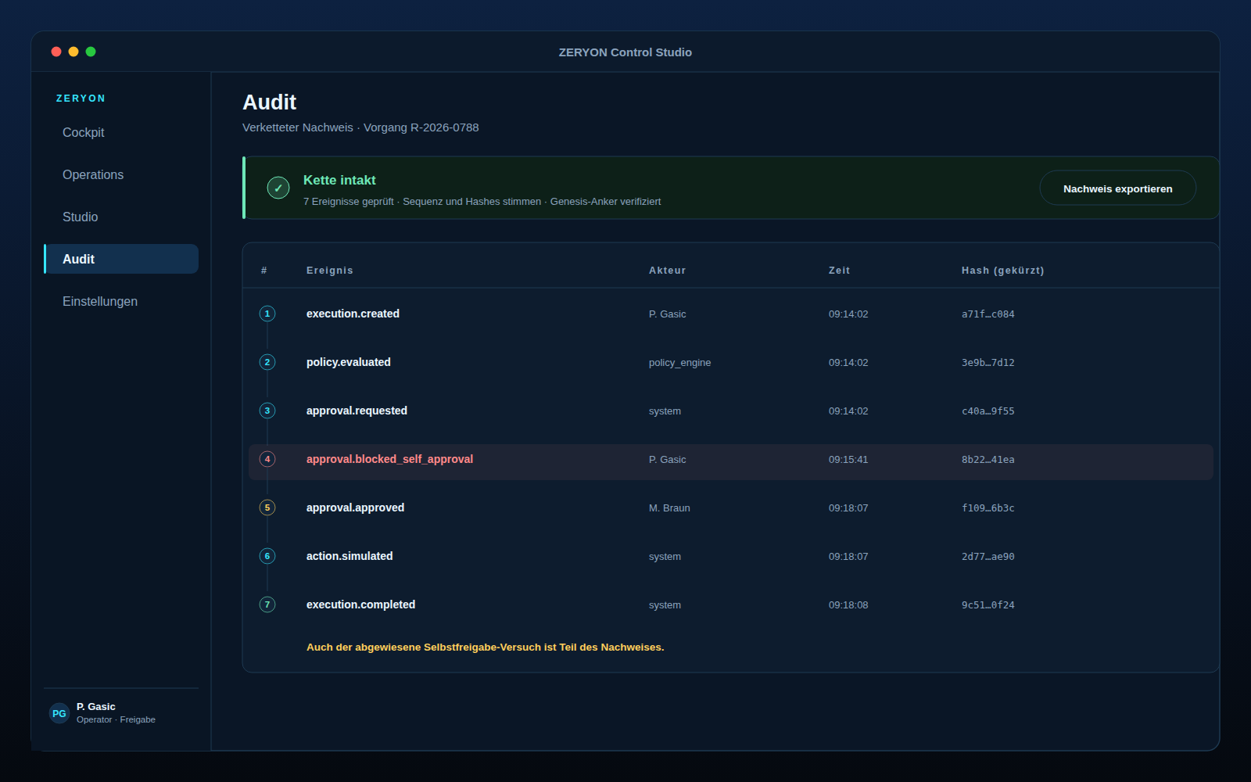Click actor M. Braun
The width and height of the screenshot is (1251, 782).
point(669,508)
